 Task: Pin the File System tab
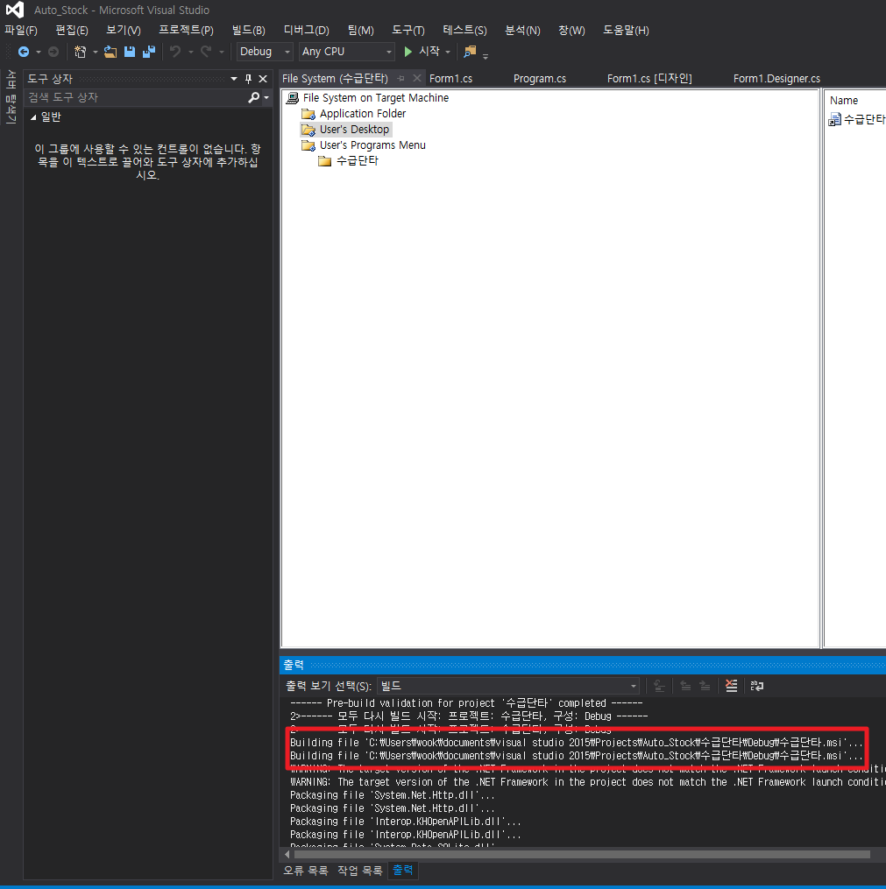(x=401, y=78)
